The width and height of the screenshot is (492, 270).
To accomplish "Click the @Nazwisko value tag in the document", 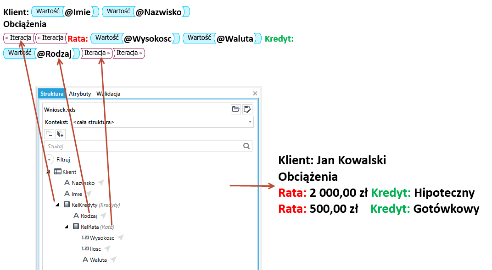I will tap(146, 12).
